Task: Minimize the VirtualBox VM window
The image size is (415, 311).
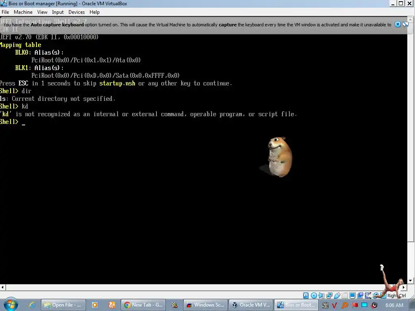Action: (x=393, y=3)
